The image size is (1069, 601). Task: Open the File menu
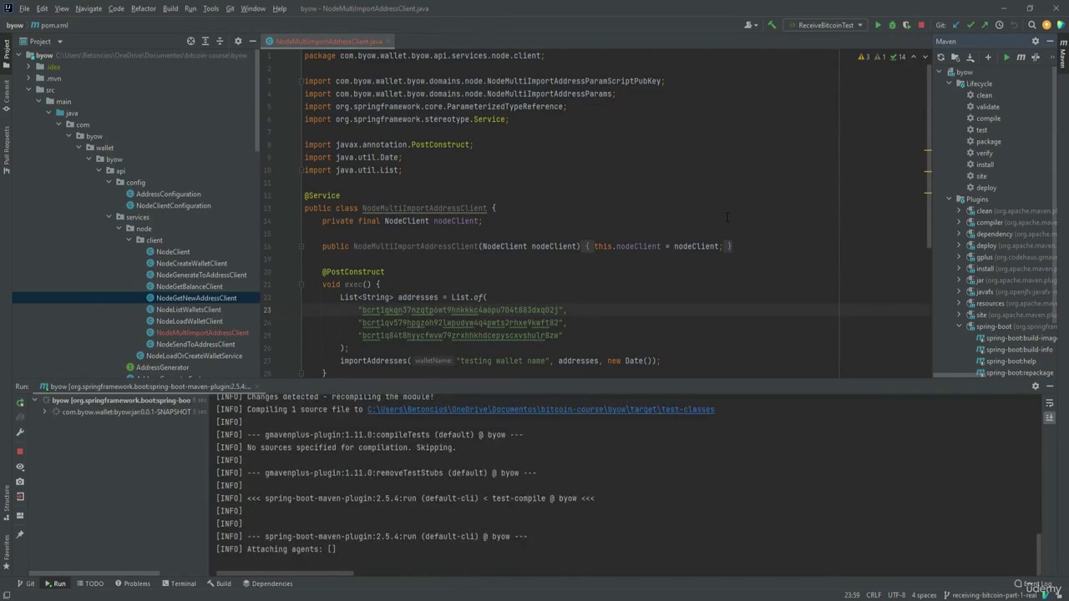click(24, 8)
